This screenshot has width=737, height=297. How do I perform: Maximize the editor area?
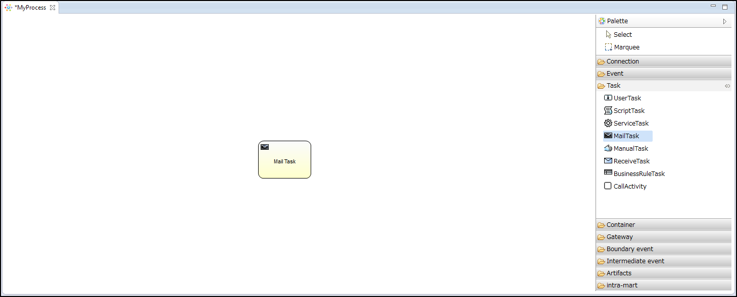(725, 7)
